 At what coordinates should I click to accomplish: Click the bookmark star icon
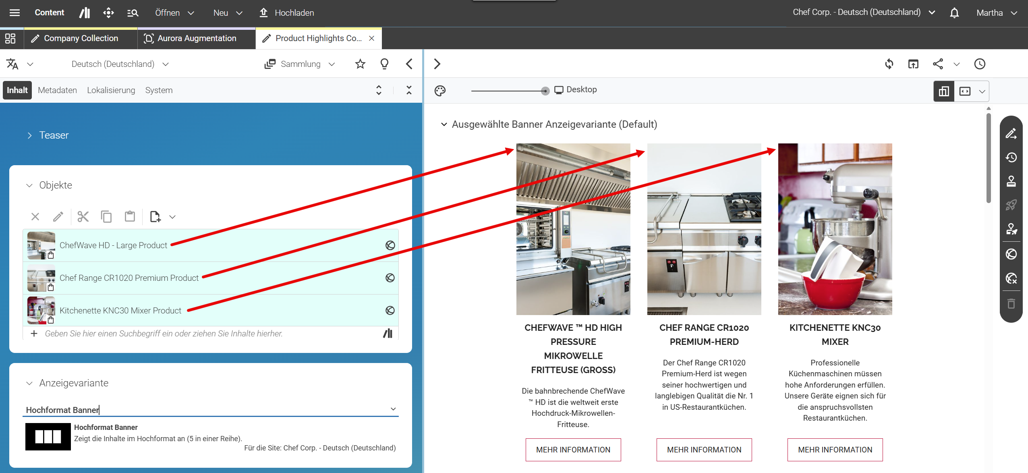click(x=360, y=64)
